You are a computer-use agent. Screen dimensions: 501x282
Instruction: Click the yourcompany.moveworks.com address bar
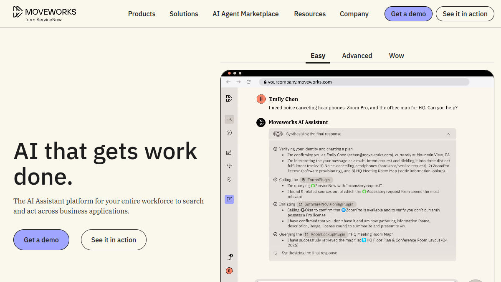364,82
